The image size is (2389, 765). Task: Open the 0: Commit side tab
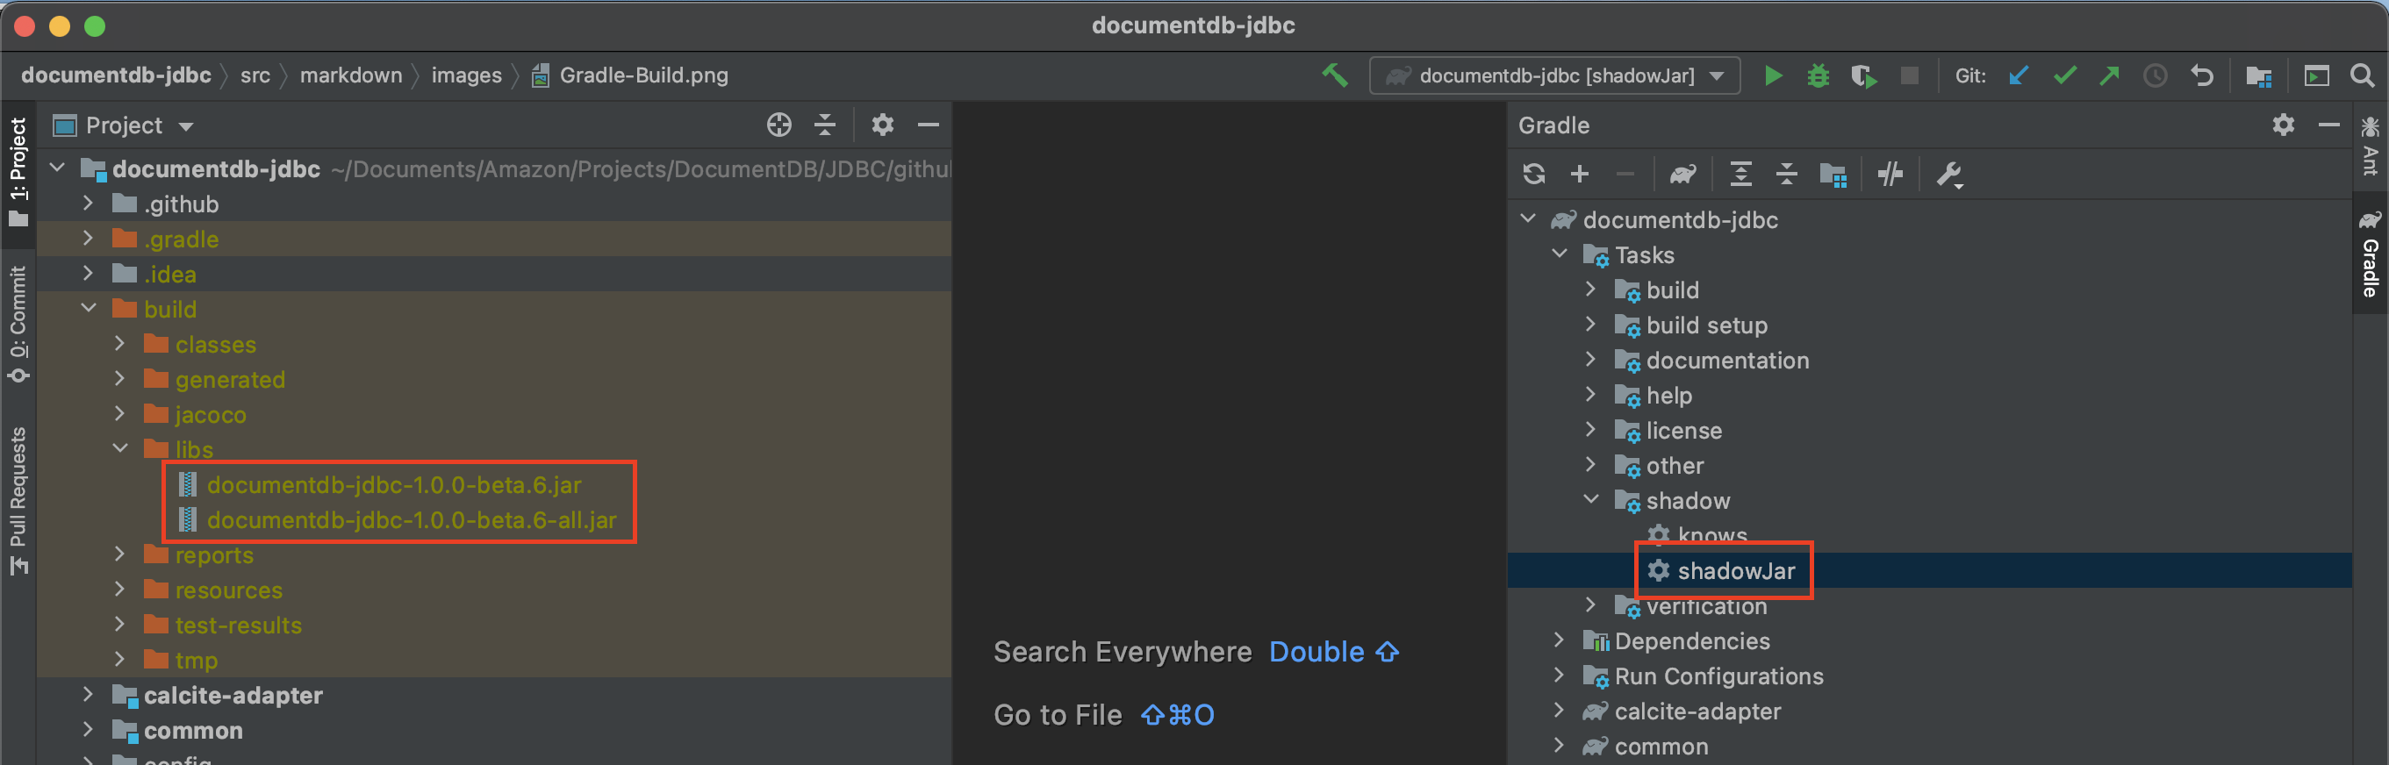click(x=18, y=324)
